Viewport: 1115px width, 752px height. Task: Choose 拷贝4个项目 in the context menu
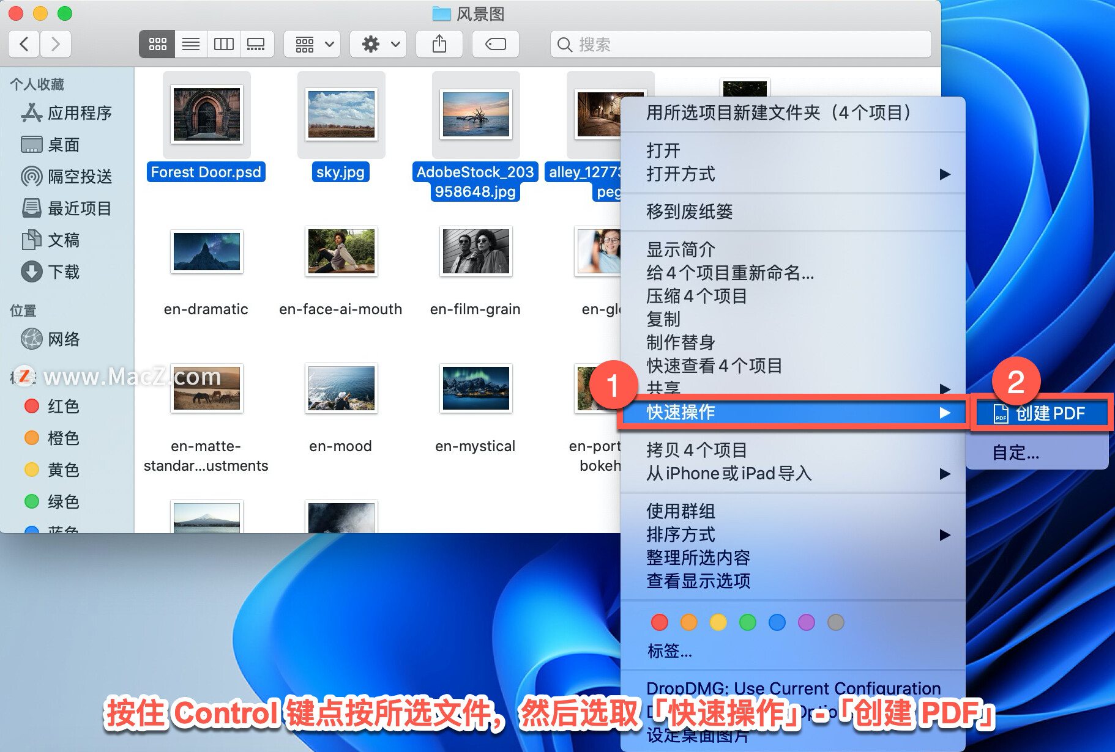pyautogui.click(x=793, y=451)
